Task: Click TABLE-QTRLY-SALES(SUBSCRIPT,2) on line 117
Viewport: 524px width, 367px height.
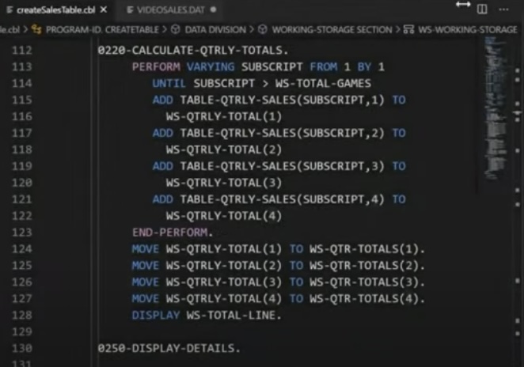Action: tap(283, 133)
